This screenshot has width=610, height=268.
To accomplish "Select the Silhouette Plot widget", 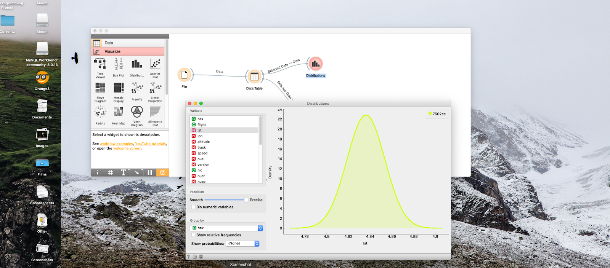I will tap(155, 116).
